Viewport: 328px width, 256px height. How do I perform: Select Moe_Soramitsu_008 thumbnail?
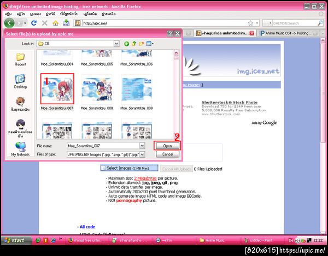[x=97, y=89]
